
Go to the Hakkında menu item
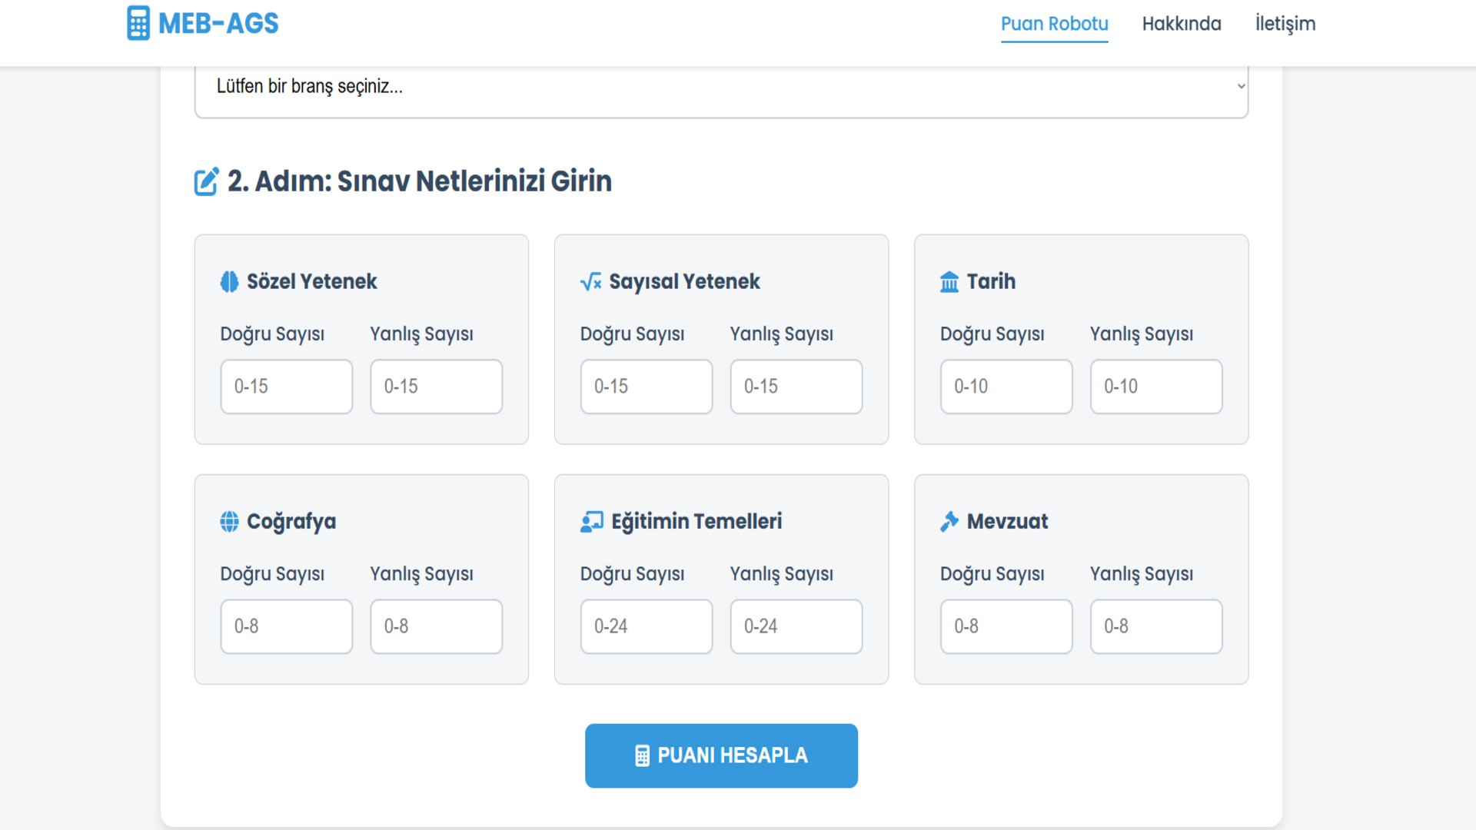[x=1181, y=24]
